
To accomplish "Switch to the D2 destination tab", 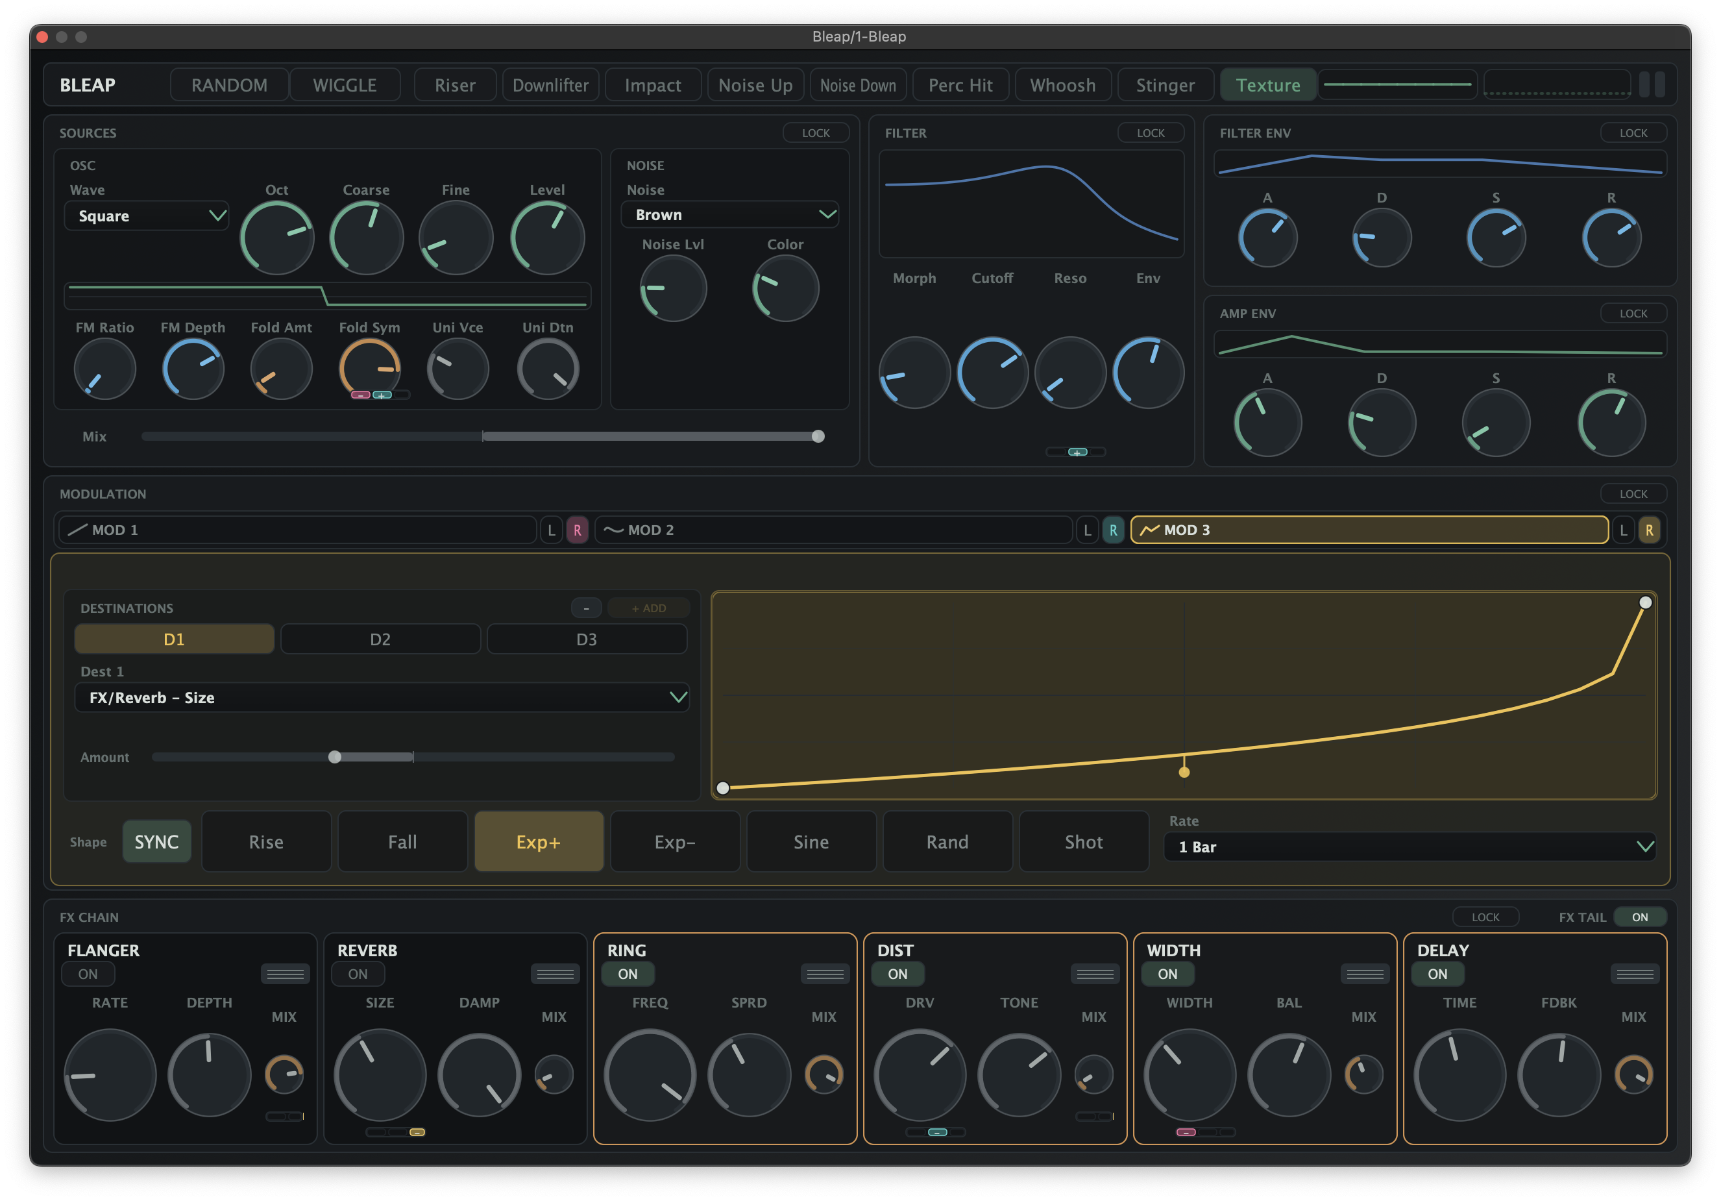I will tap(380, 639).
